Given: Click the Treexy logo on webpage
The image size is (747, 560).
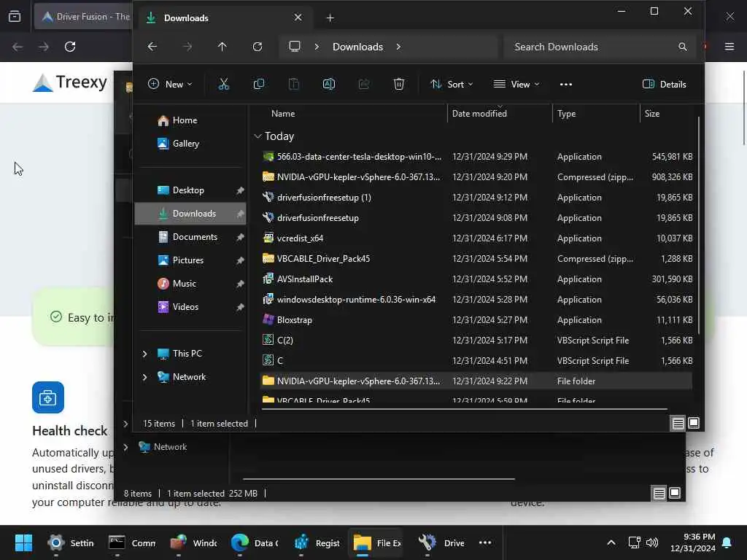Looking at the screenshot, I should [x=70, y=82].
